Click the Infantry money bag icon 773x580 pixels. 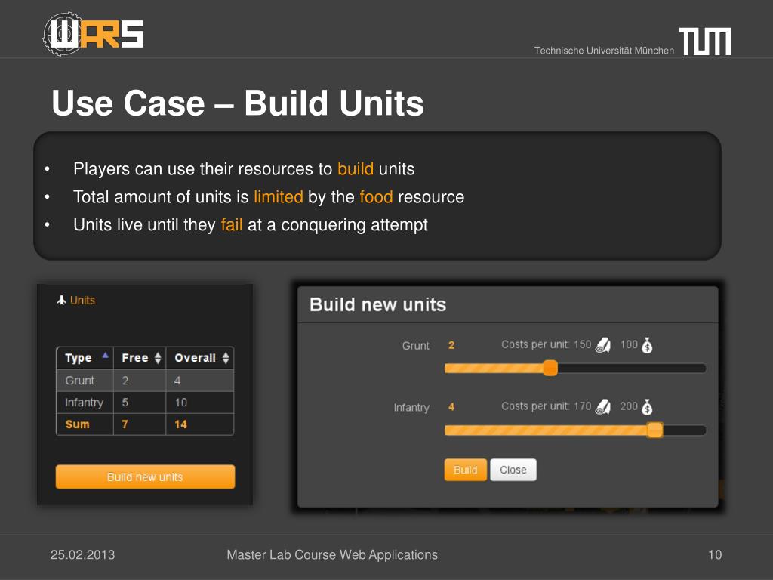647,407
